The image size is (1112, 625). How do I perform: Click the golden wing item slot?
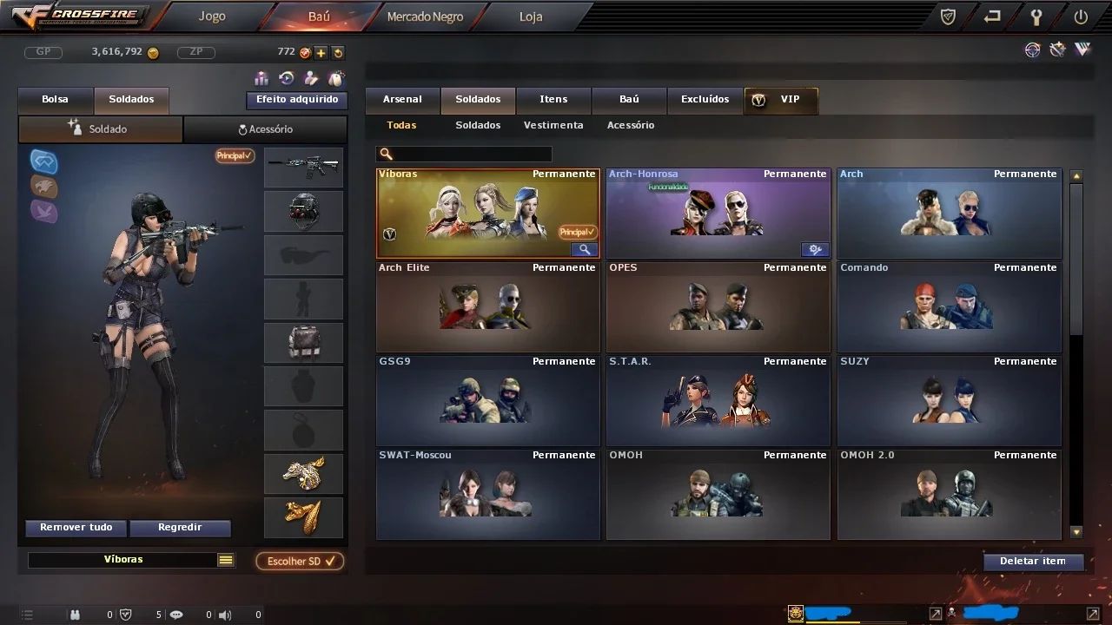pyautogui.click(x=303, y=517)
